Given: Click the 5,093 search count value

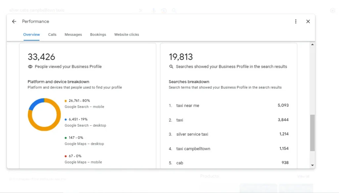Looking at the screenshot, I should pyautogui.click(x=283, y=105).
